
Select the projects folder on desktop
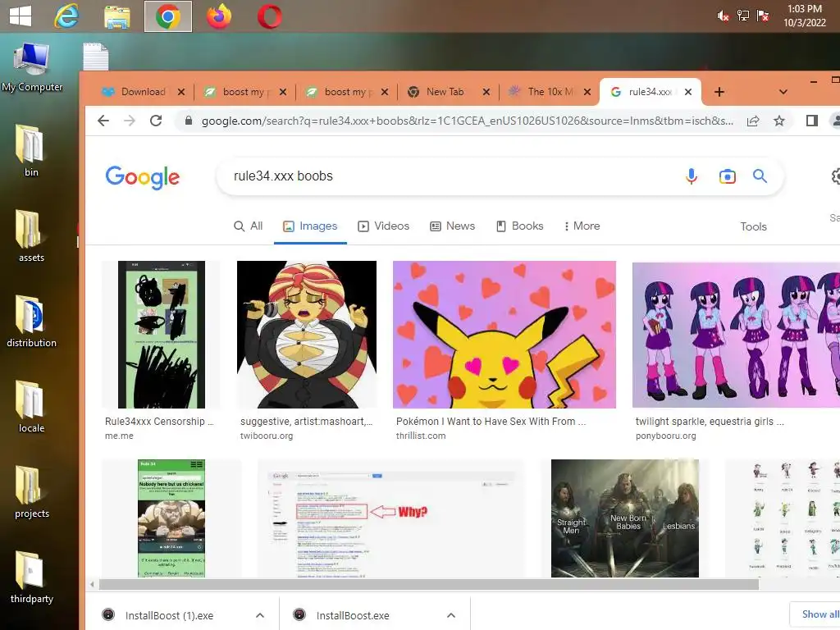[x=32, y=492]
